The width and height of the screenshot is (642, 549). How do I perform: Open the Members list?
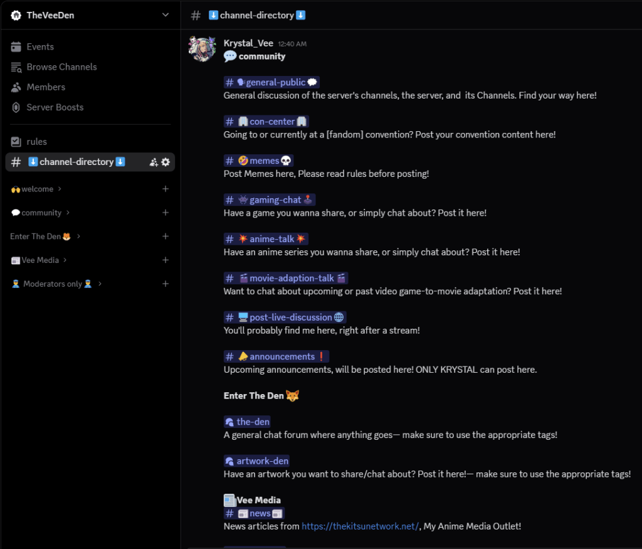pos(46,87)
